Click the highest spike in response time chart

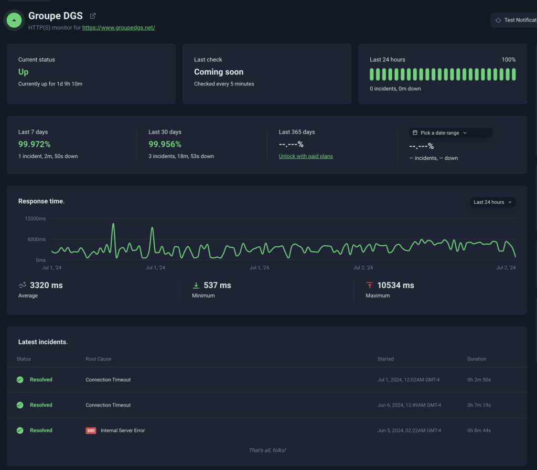click(113, 224)
